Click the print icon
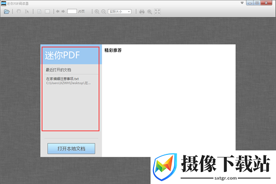Screen dimensions: 276x184 [x=142, y=12]
